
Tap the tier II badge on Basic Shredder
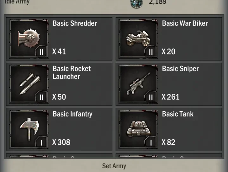click(41, 51)
